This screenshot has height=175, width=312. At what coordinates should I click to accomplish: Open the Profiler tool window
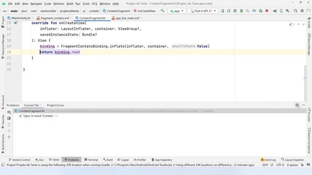click(140, 160)
